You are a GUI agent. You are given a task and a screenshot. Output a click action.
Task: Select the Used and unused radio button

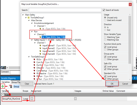pos(105,20)
